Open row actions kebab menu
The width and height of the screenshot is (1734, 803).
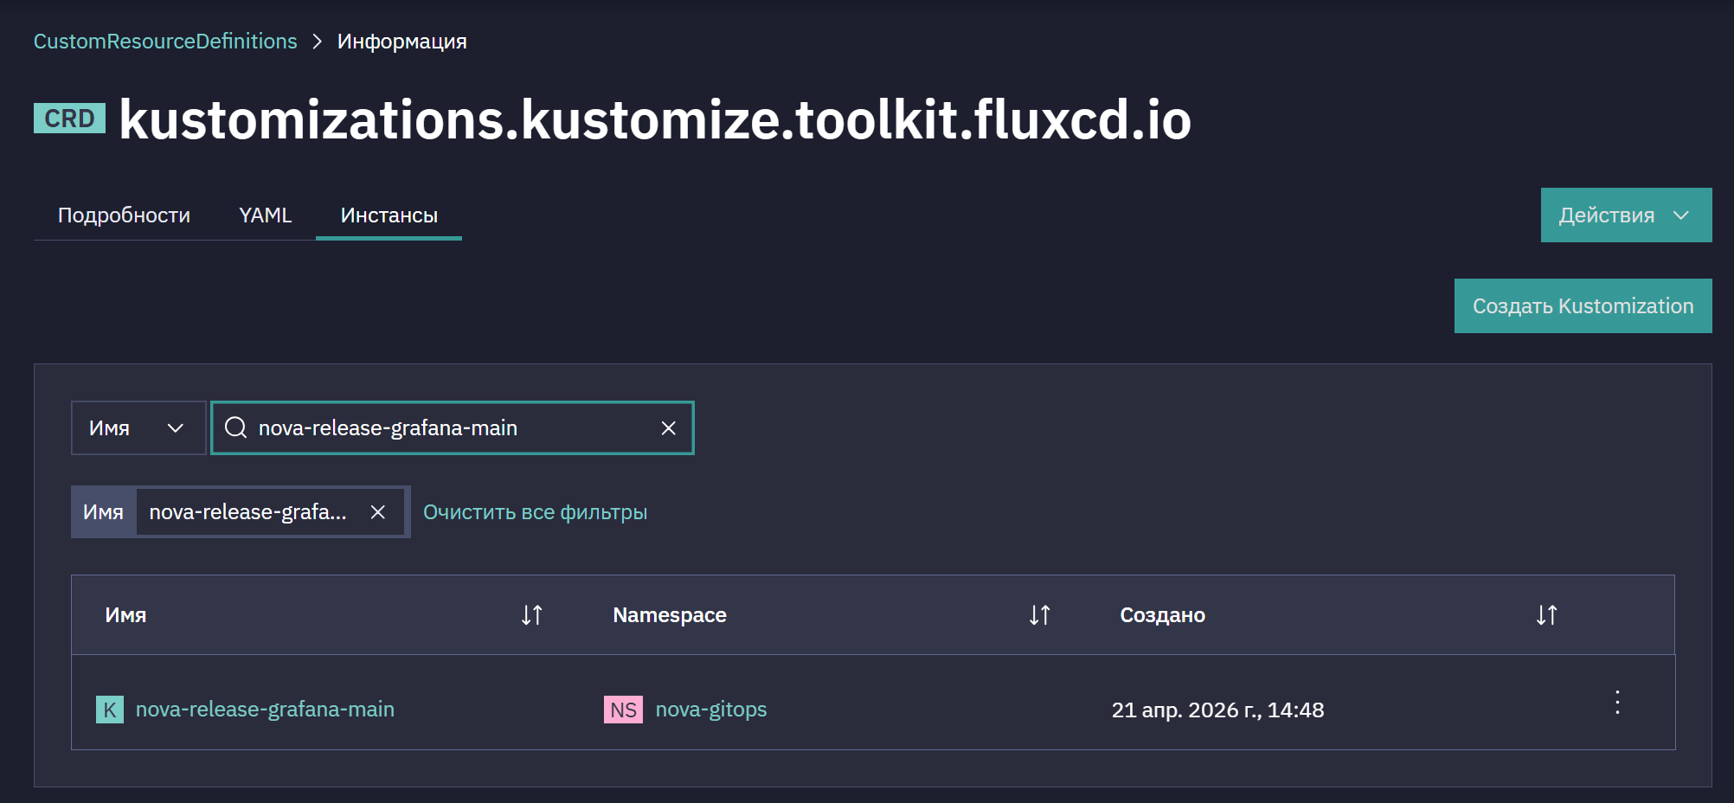pos(1617,702)
